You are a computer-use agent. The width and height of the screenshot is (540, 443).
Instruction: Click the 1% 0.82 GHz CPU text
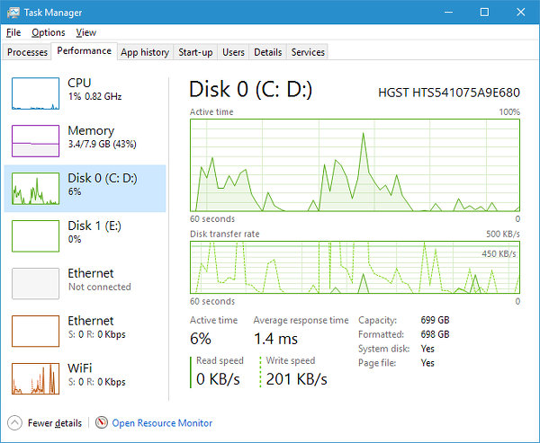(x=94, y=96)
